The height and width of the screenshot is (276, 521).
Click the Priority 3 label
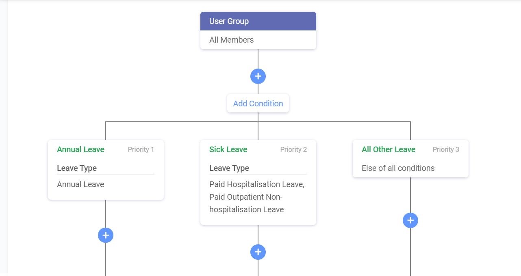(x=445, y=149)
